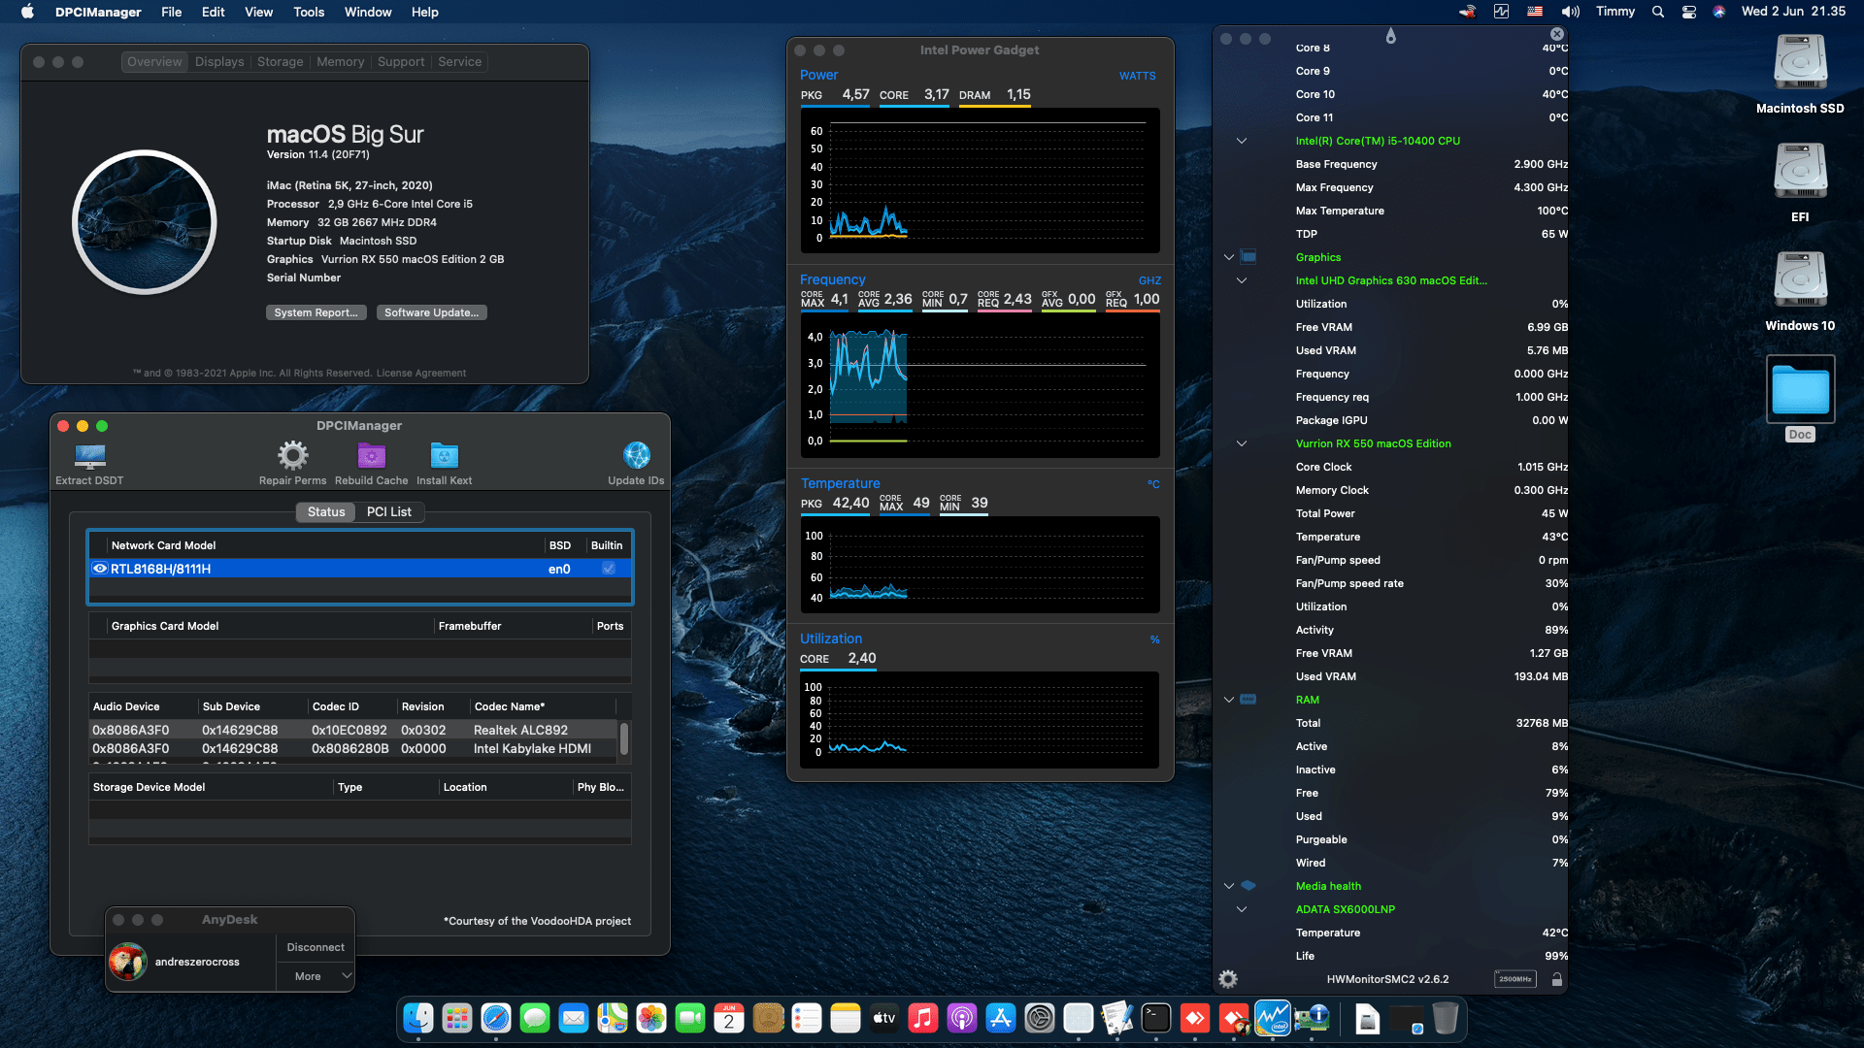This screenshot has height=1048, width=1864.
Task: Open Music from the Dock
Action: click(923, 1018)
